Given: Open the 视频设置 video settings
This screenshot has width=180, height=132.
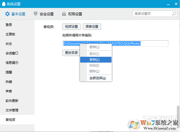Looking at the screenshot, I should coord(71,27).
